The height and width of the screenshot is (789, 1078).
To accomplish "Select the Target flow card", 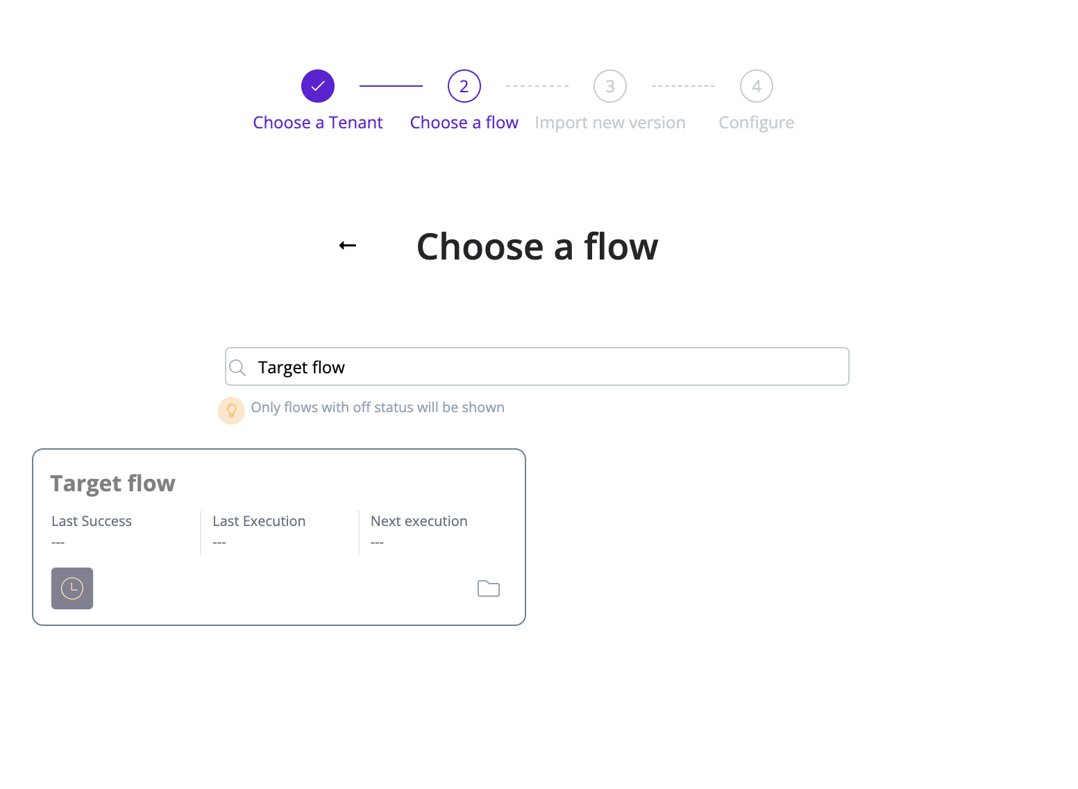I will 278,536.
